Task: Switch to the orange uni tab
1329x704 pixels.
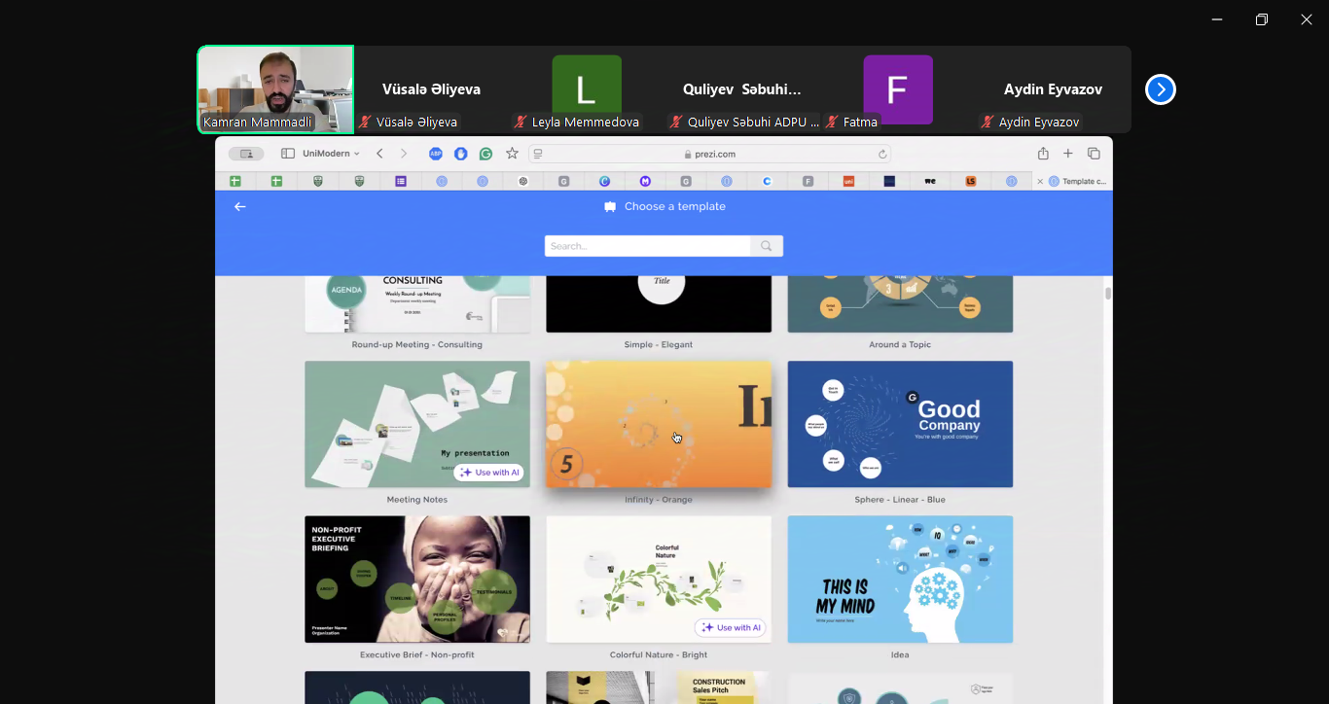Action: coord(848,181)
